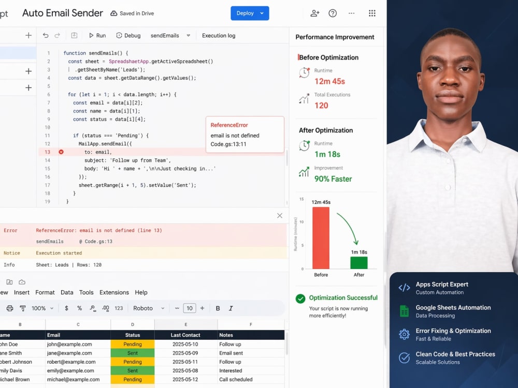This screenshot has width=518, height=388.
Task: Click the Sent status for jane@example.com
Action: [133, 353]
